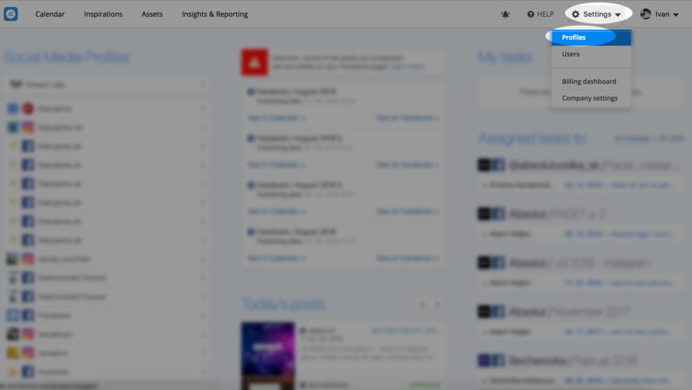Open Company settings
The height and width of the screenshot is (390, 692).
(591, 98)
